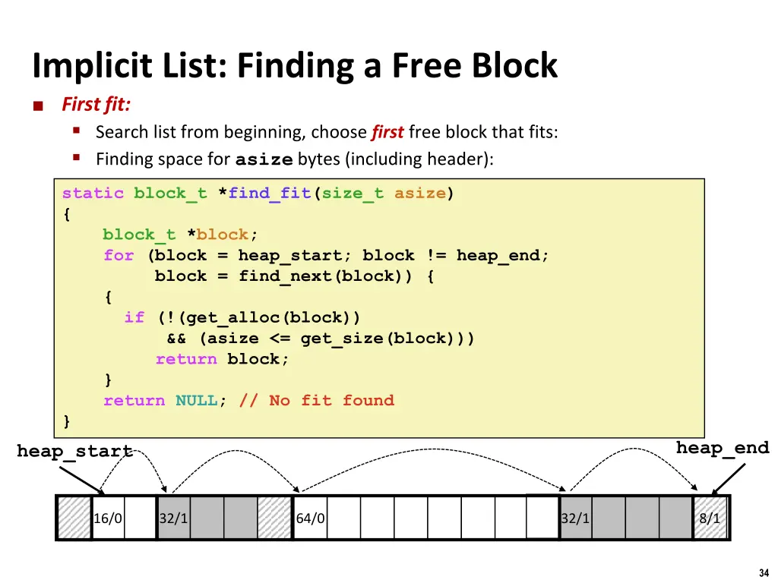Click the "// No fit found" comment
The height and width of the screenshot is (583, 778).
click(x=317, y=401)
